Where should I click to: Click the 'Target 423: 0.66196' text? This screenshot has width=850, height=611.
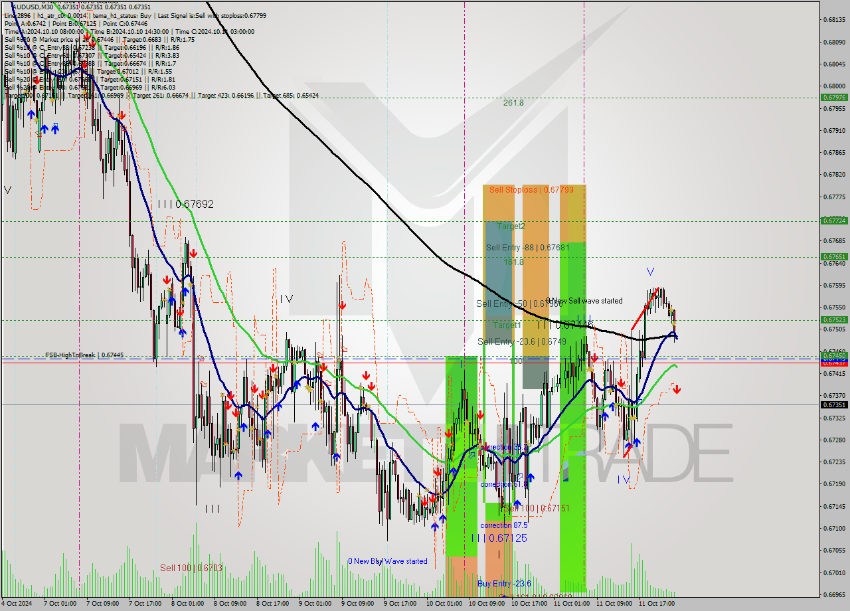pyautogui.click(x=227, y=96)
